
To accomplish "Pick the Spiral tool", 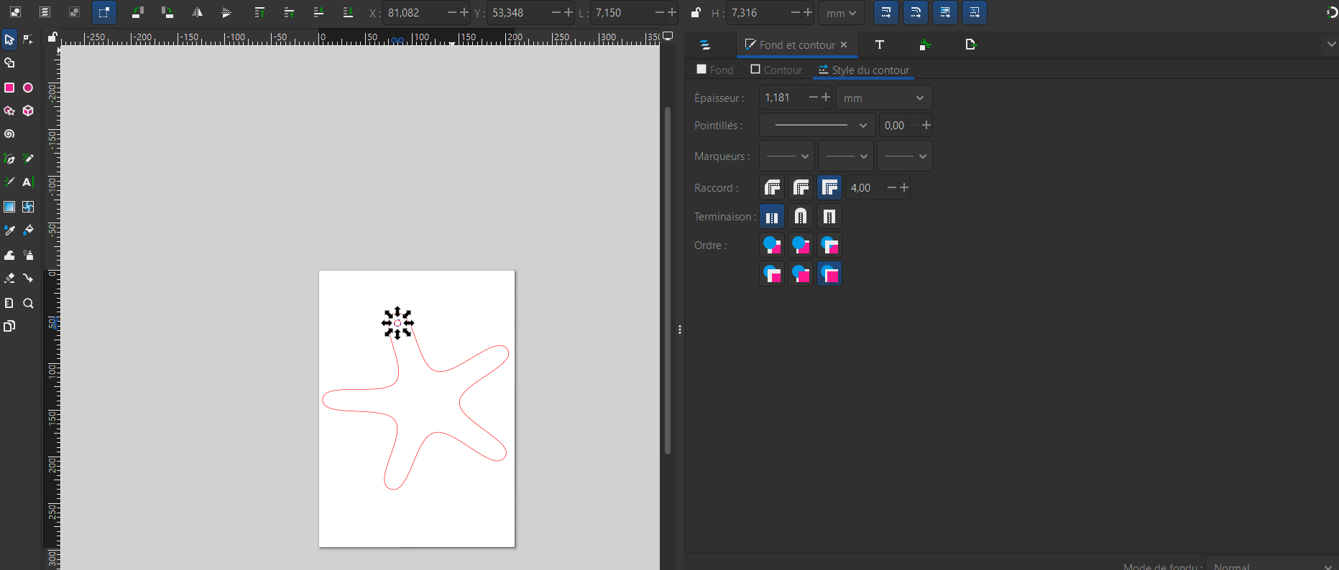I will click(x=9, y=134).
